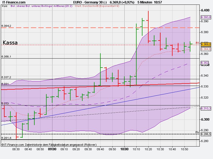The width and height of the screenshot is (213, 159).
Task: Click the purple high price marker 6.393,8
Action: [x=205, y=17]
